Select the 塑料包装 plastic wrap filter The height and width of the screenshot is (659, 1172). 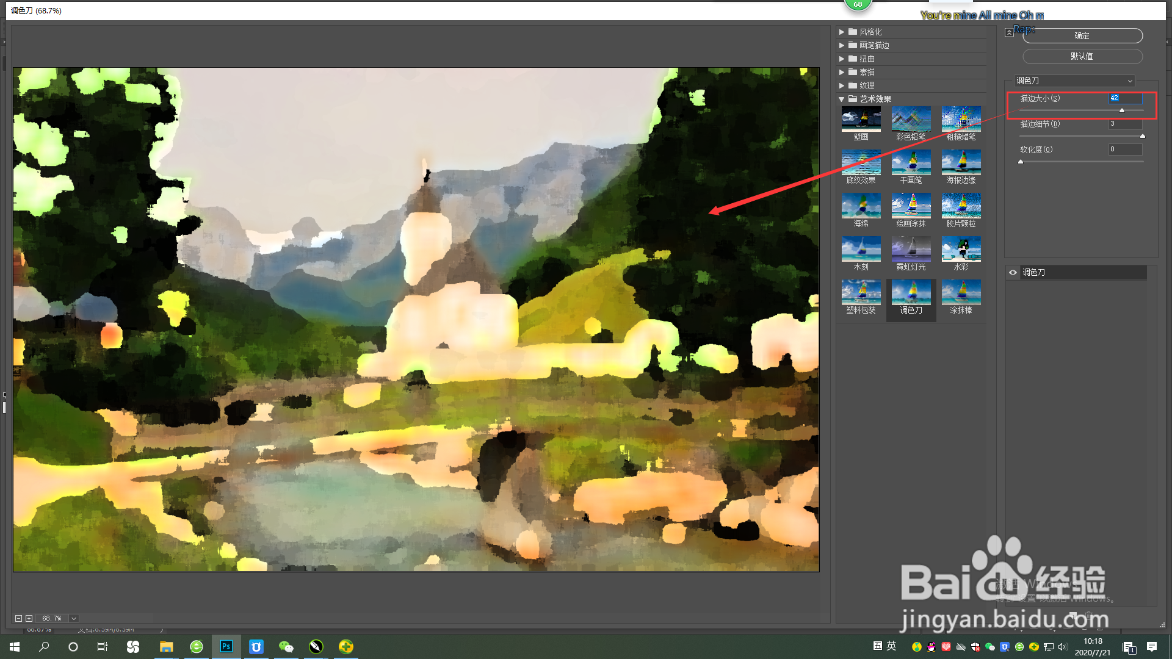click(861, 293)
